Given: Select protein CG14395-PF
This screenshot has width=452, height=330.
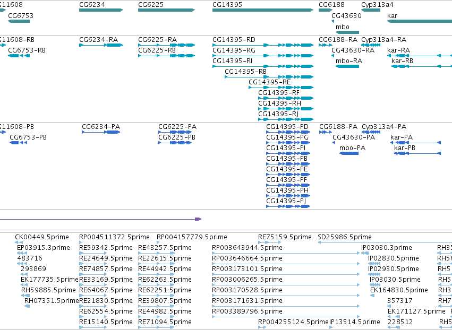Looking at the screenshot, I should point(286,180).
